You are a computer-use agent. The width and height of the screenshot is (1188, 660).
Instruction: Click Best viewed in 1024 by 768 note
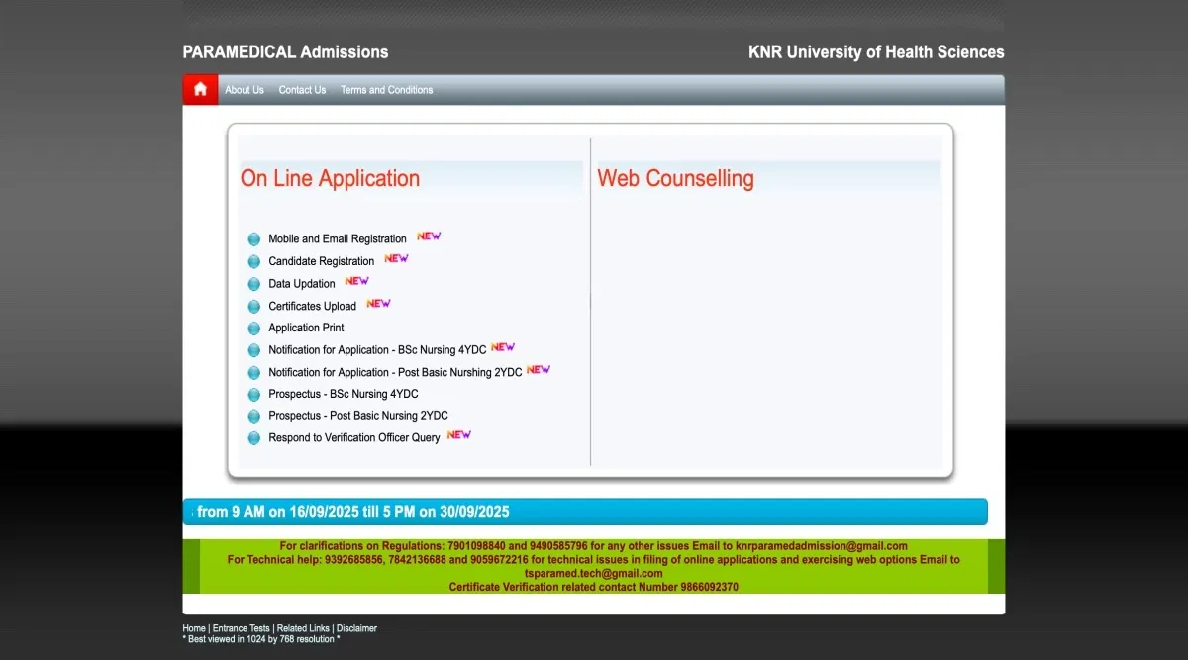pyautogui.click(x=261, y=639)
